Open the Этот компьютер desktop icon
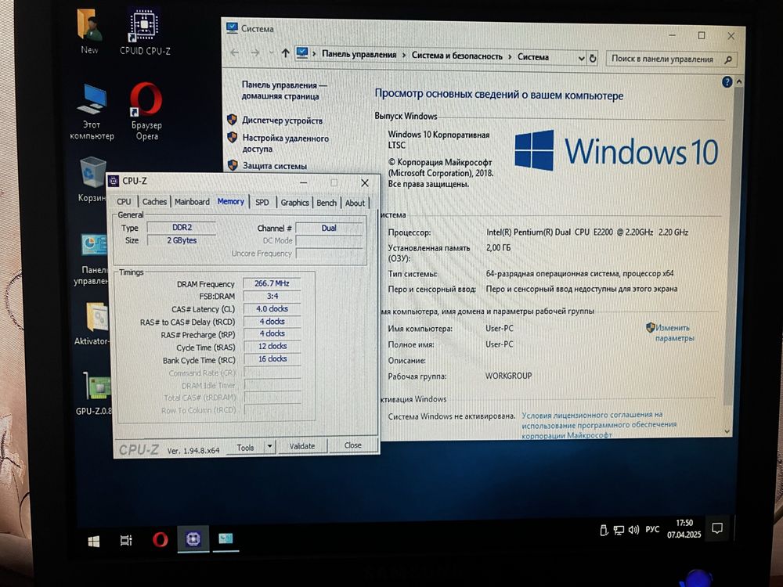This screenshot has width=783, height=587. (92, 112)
